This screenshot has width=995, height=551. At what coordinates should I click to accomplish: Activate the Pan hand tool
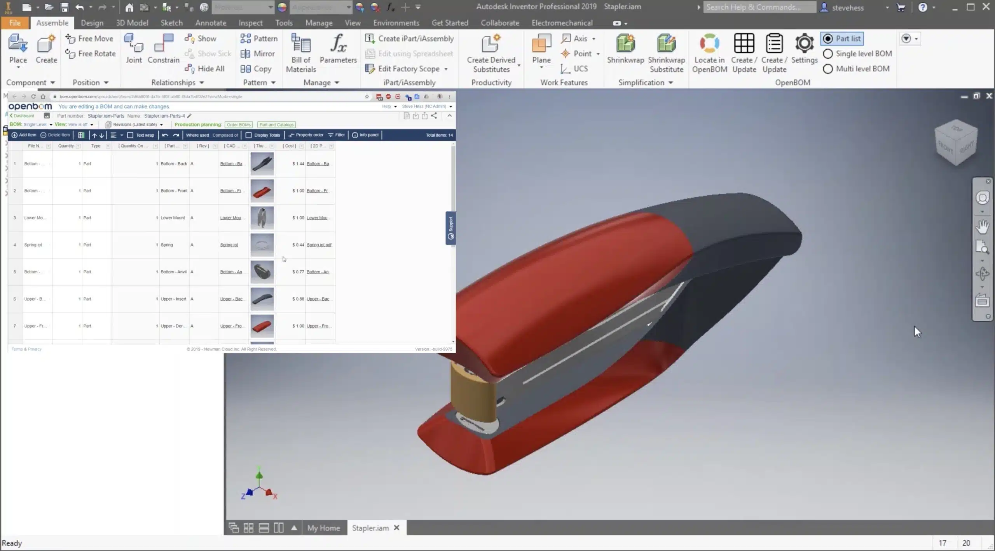[982, 227]
